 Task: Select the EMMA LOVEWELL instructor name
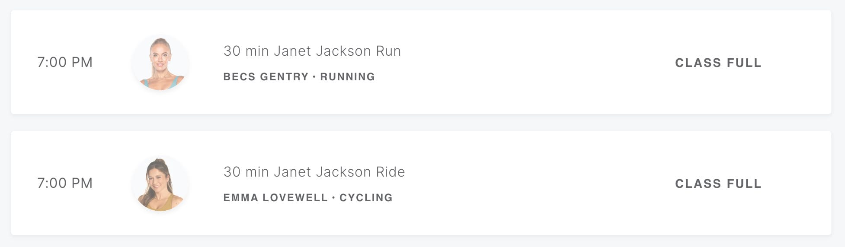click(x=275, y=198)
